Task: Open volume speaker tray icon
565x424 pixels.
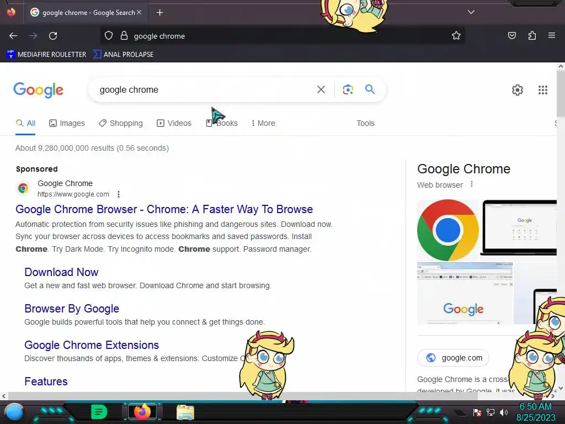Action: pyautogui.click(x=503, y=412)
